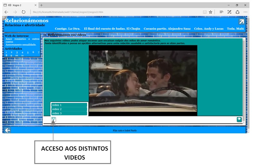Open Reading view book icon
253x165 pixels.
[x=205, y=12]
